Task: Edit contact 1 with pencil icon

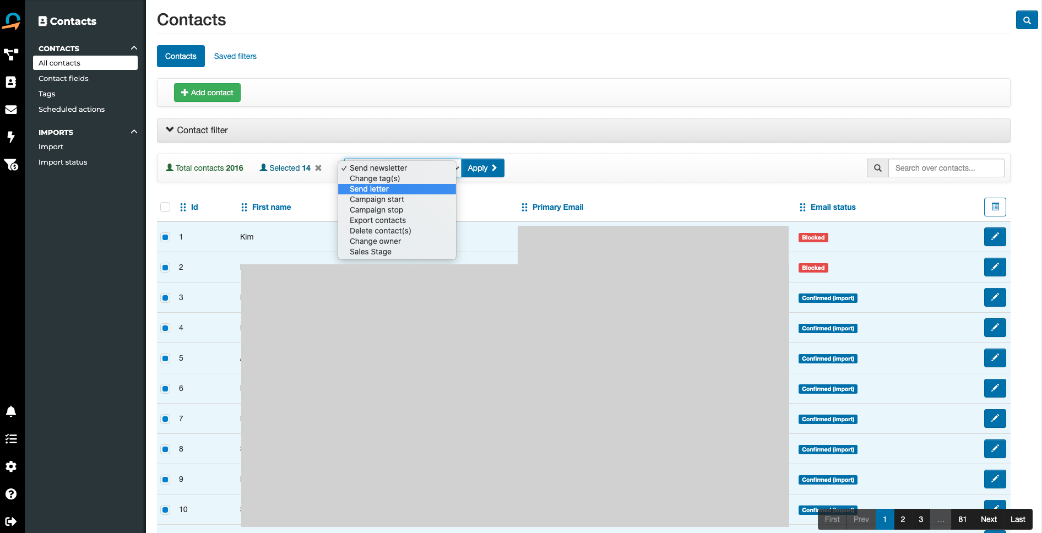Action: pyautogui.click(x=995, y=237)
